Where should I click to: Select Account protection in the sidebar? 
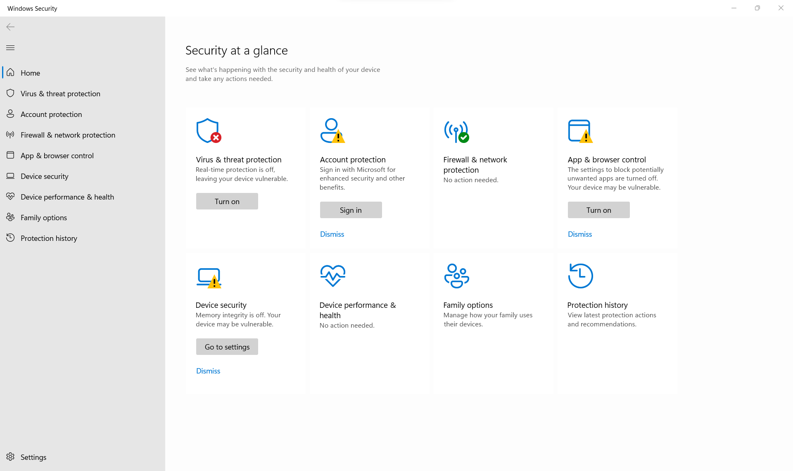(83, 114)
